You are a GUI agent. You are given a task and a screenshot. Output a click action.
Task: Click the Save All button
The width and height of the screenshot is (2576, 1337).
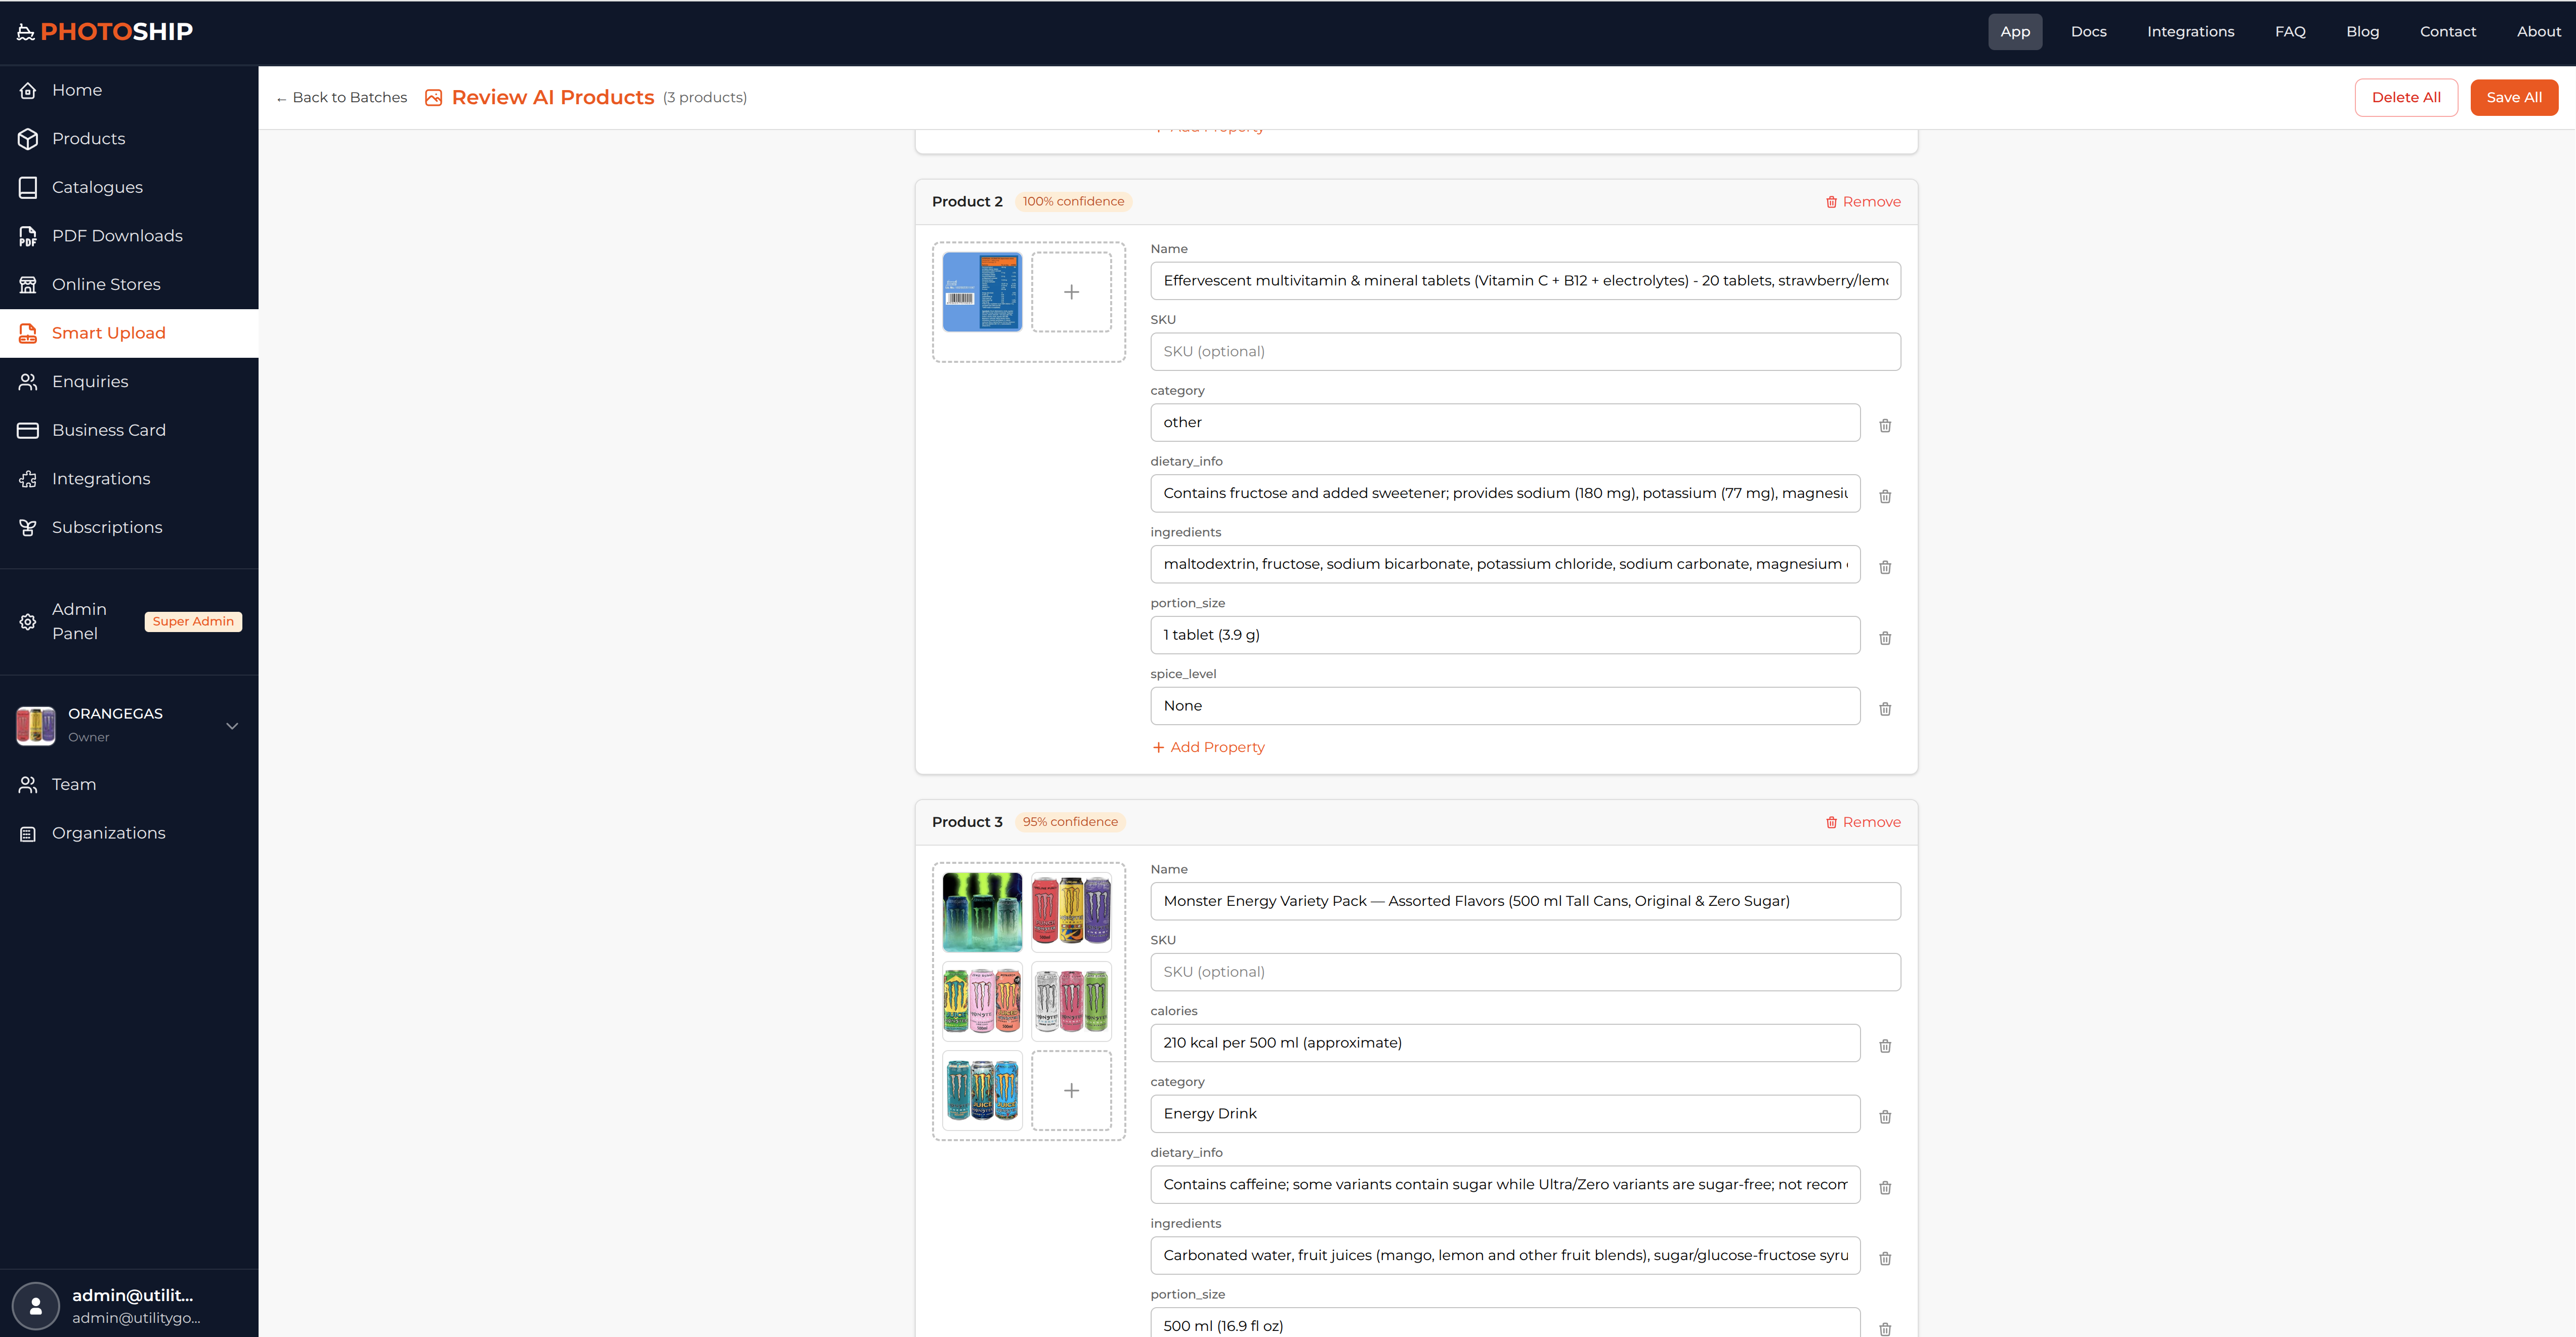click(x=2514, y=97)
